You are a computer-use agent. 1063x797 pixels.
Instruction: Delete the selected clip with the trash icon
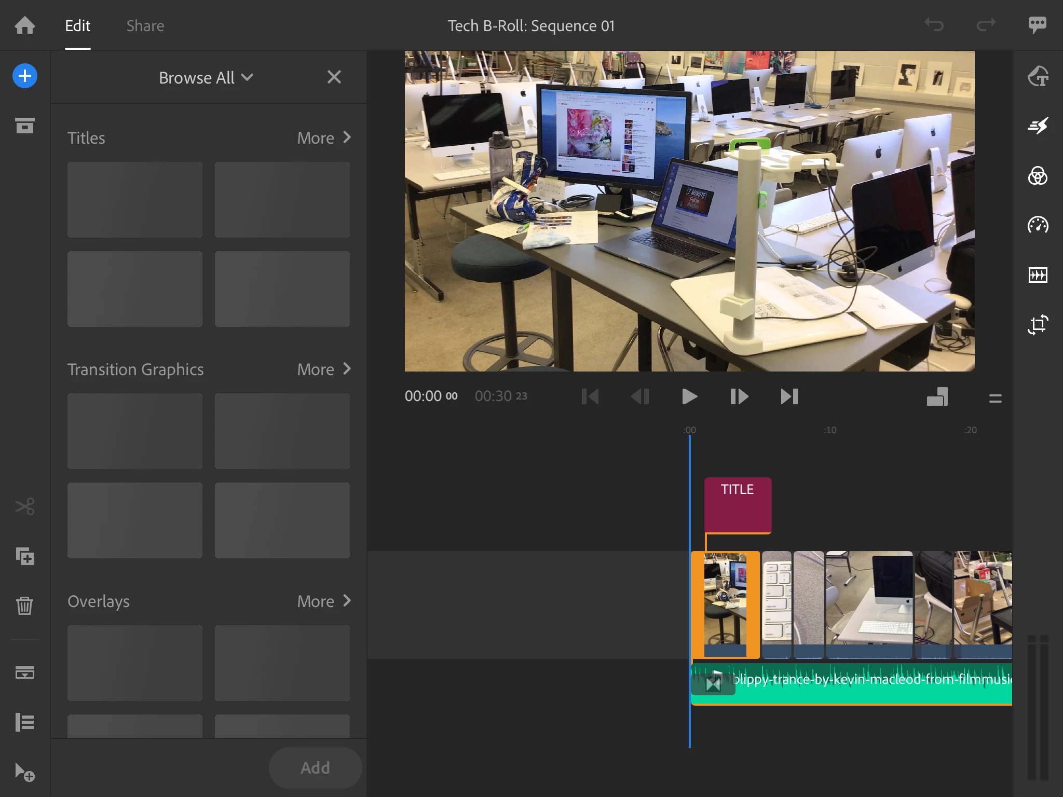click(24, 606)
